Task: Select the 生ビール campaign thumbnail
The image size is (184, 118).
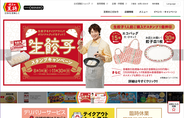Action: 152,97
